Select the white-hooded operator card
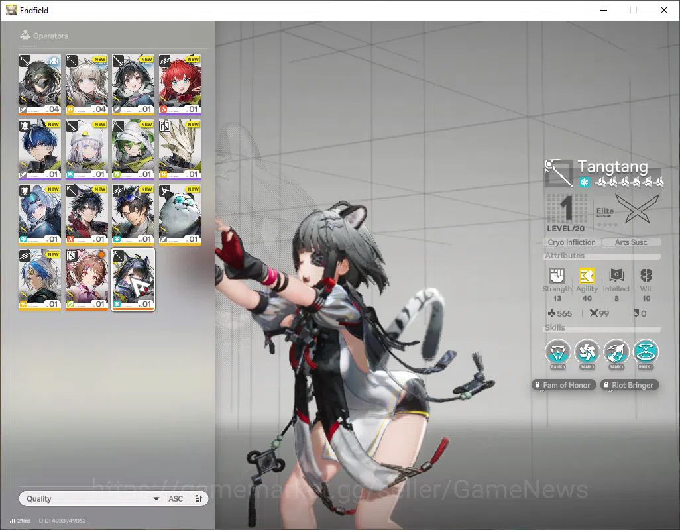This screenshot has height=530, width=680. (x=86, y=149)
